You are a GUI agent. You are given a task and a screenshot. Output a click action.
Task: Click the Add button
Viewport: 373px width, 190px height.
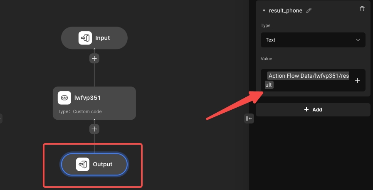pos(313,110)
